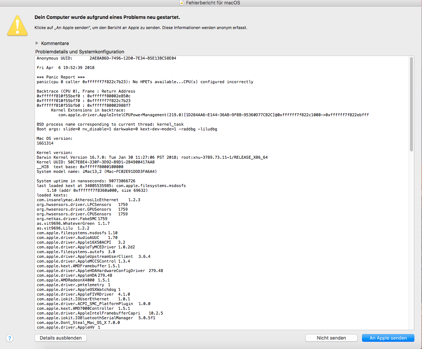
Task: Click the System uptime in nanoseconds line
Action: point(86,181)
